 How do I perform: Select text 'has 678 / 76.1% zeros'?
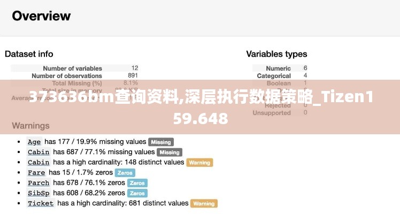[x=89, y=182]
